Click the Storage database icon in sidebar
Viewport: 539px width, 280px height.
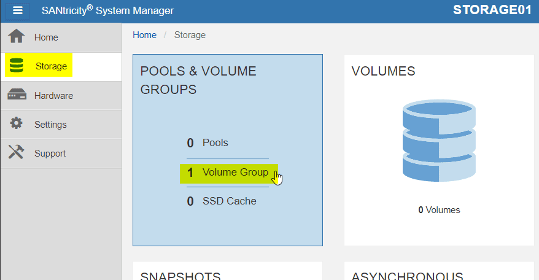(16, 65)
